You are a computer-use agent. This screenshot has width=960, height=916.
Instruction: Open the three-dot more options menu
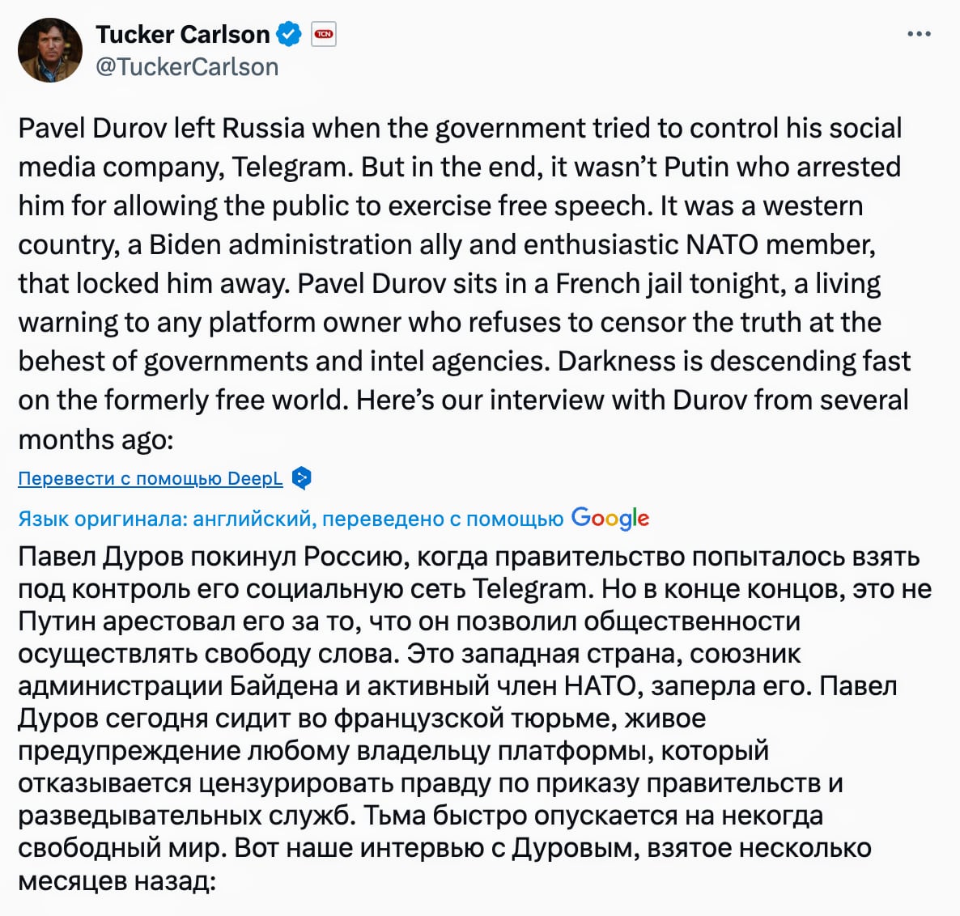(x=920, y=35)
